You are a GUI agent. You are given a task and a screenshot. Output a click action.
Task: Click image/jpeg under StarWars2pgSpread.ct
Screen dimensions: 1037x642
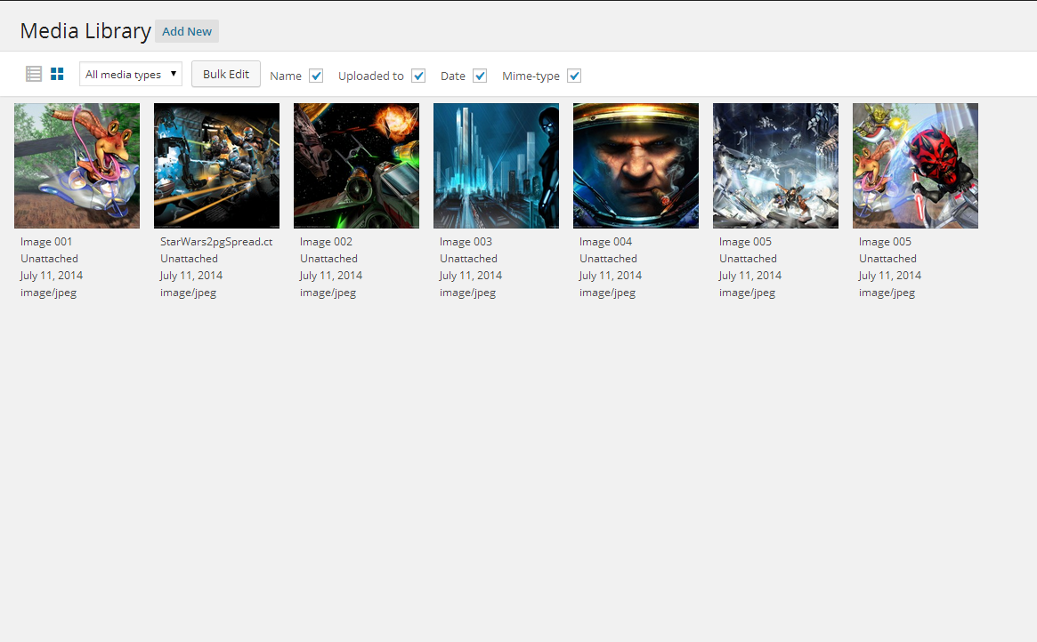188,293
